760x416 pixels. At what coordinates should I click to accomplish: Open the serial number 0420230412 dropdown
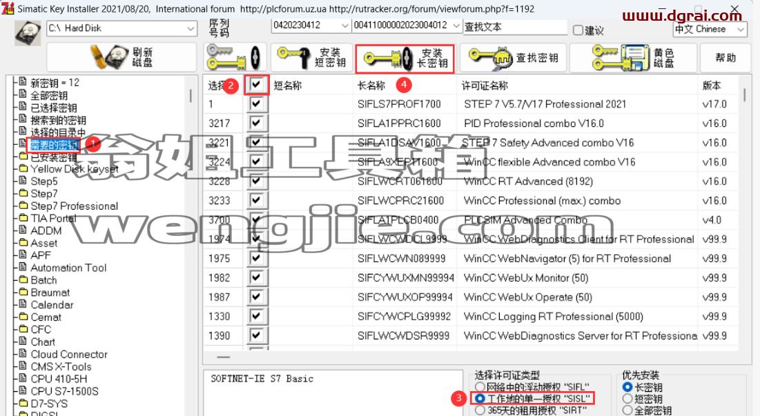pos(344,26)
